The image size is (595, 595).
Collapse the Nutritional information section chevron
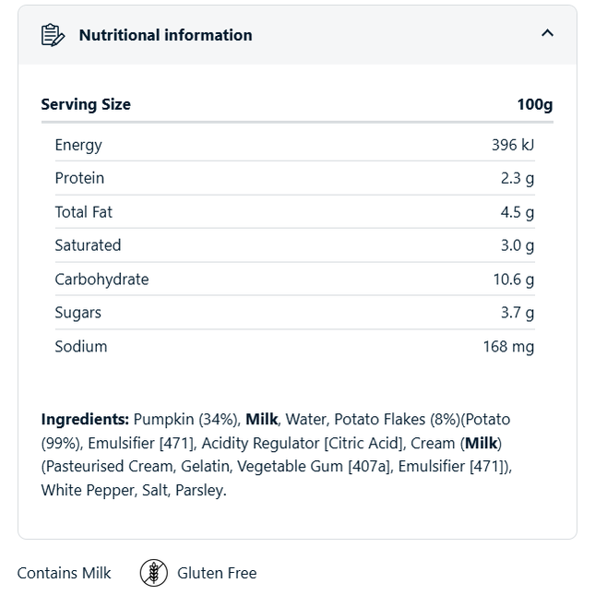(x=547, y=34)
